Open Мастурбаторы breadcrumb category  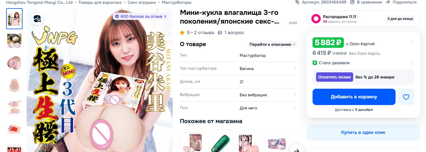[177, 2]
